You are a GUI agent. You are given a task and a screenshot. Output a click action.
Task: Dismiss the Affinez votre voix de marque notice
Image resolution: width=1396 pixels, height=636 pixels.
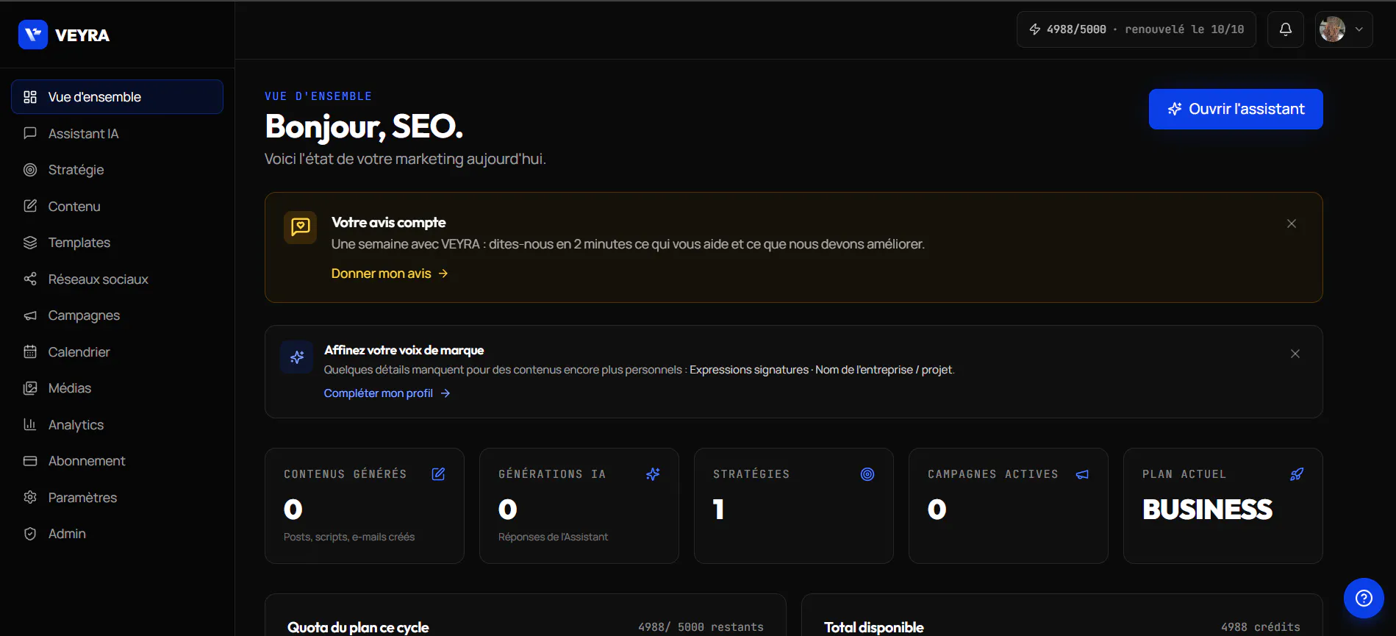click(1295, 354)
